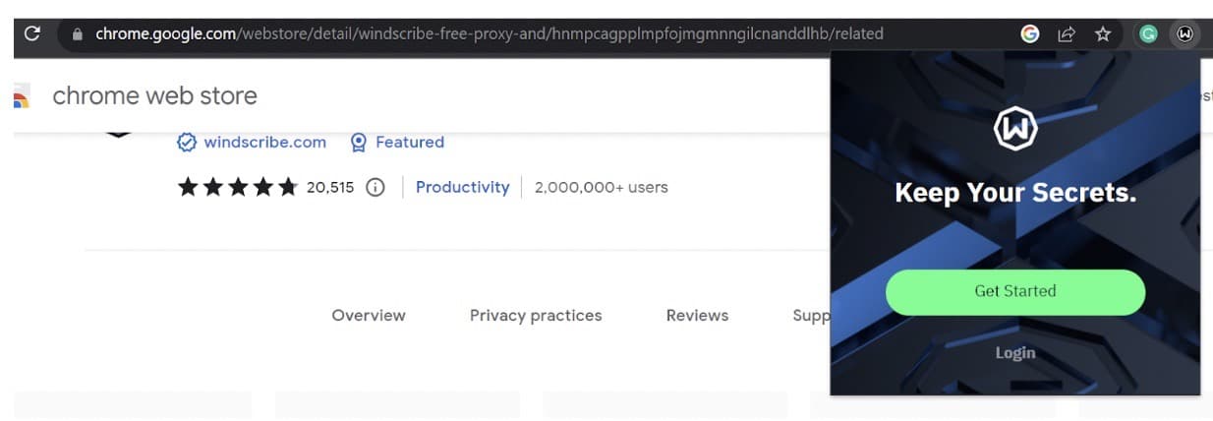
Task: Bookmark this page with the star icon
Action: tap(1103, 34)
